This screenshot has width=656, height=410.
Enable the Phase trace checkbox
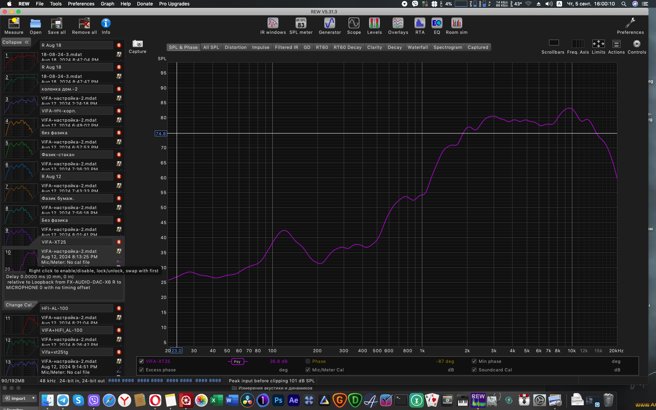(x=308, y=361)
